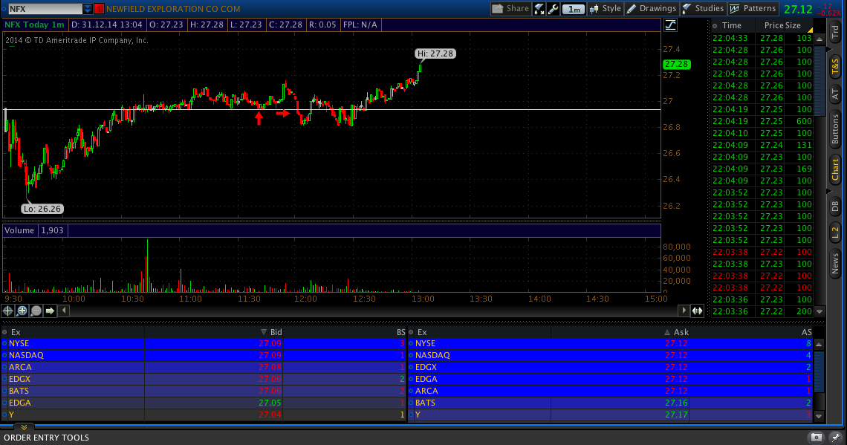Open the Studies menu
The width and height of the screenshot is (847, 445).
point(703,9)
